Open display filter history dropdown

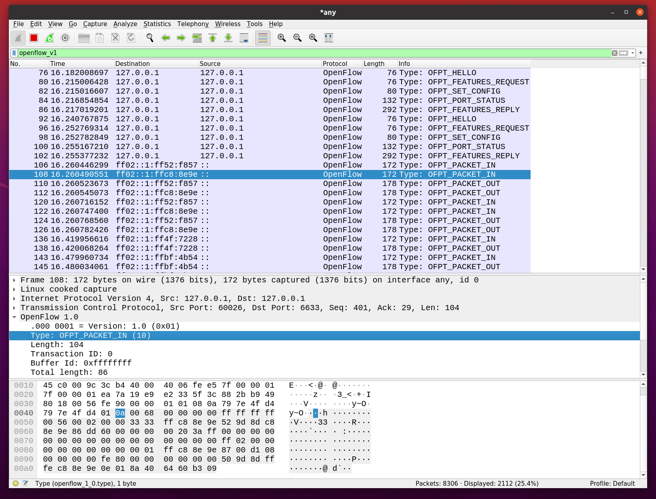coord(633,53)
